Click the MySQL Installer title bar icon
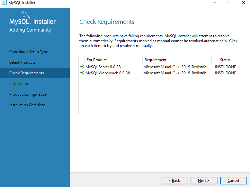 pyautogui.click(x=4, y=3)
